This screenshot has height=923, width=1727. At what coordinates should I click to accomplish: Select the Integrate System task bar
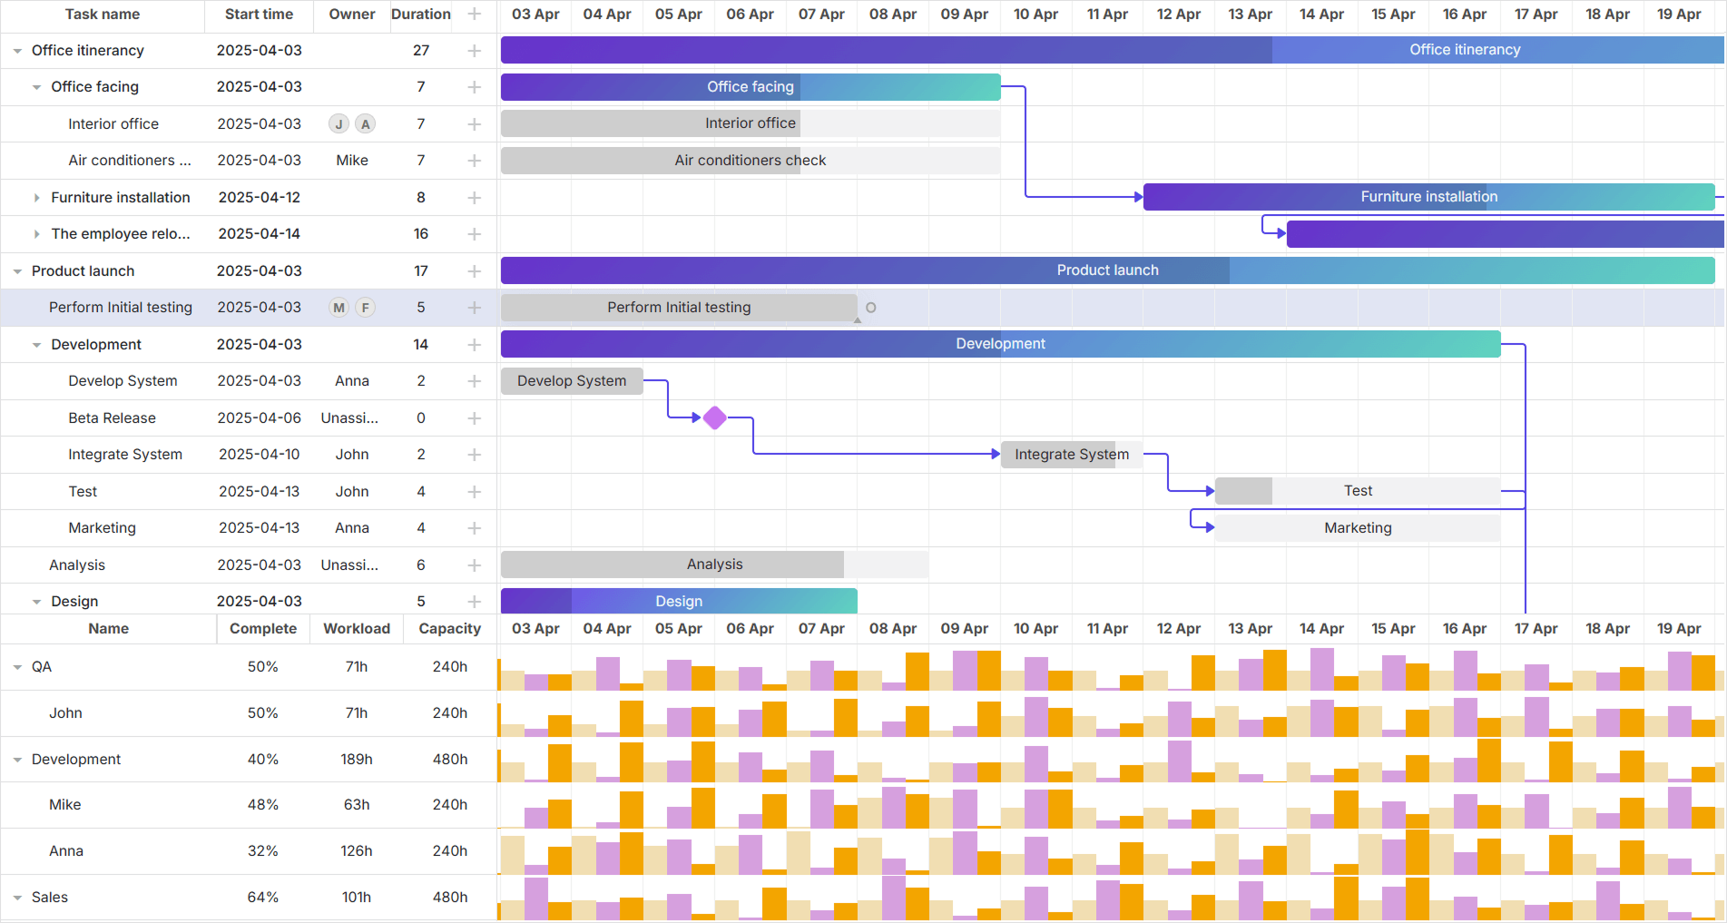click(1071, 455)
